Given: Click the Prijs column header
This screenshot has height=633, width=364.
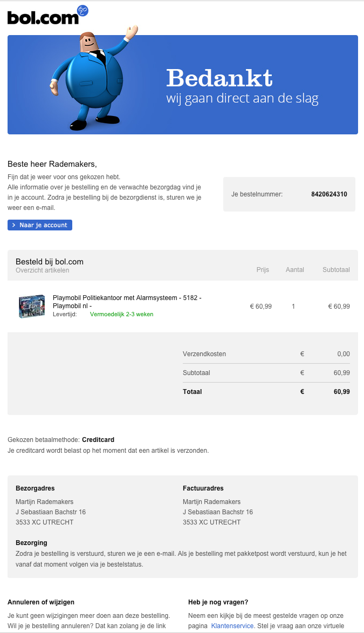Looking at the screenshot, I should click(x=262, y=270).
